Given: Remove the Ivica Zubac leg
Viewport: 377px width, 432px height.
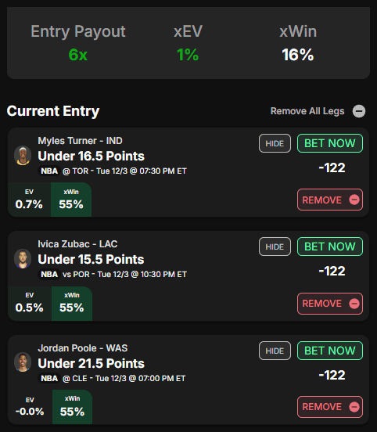Looking at the screenshot, I should [330, 304].
